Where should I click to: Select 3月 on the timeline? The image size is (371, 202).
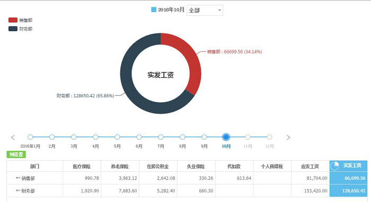(74, 137)
